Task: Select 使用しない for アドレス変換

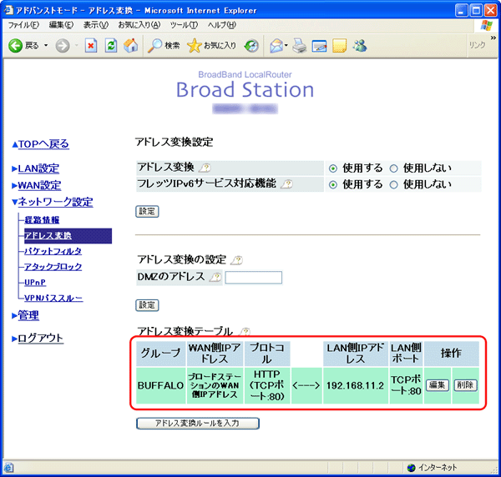Action: pos(393,168)
